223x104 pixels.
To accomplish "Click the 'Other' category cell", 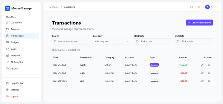I will pyautogui.click(x=108, y=65).
